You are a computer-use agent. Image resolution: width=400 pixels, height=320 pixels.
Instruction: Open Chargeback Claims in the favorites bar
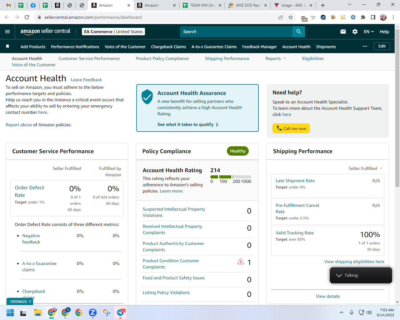(x=168, y=47)
